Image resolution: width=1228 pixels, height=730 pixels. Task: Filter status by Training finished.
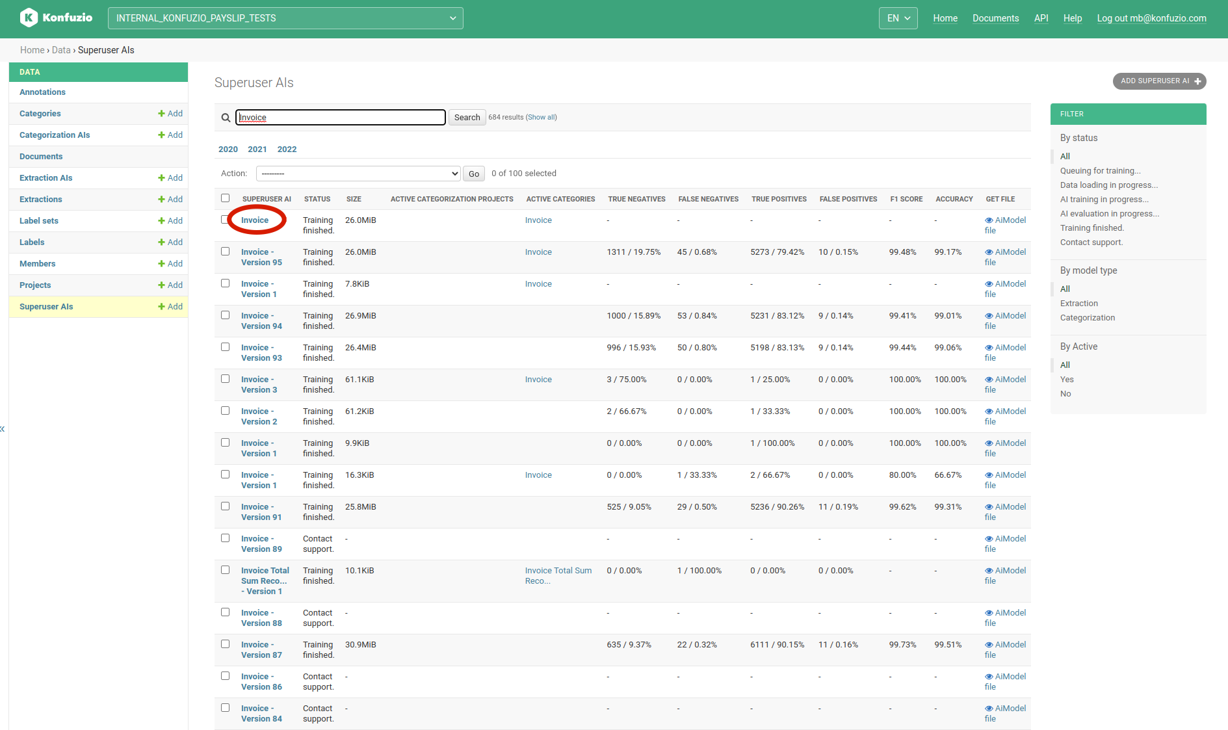coord(1092,228)
